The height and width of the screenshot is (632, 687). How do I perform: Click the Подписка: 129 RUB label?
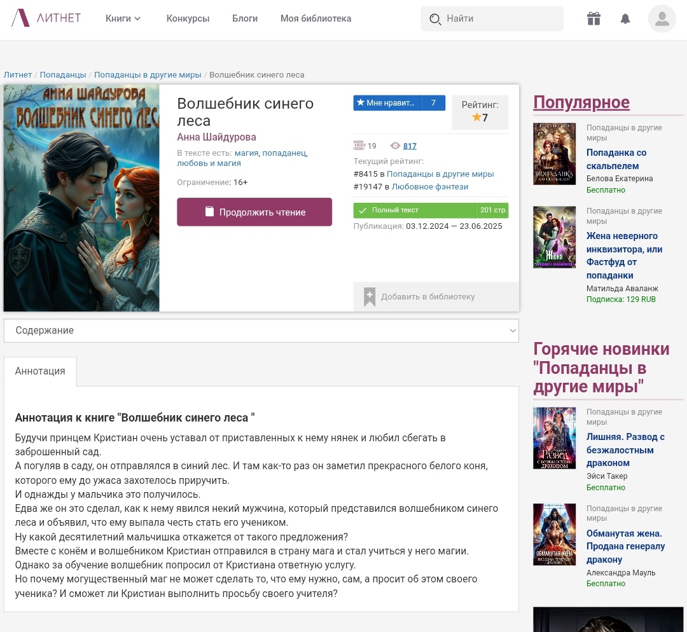coord(621,299)
